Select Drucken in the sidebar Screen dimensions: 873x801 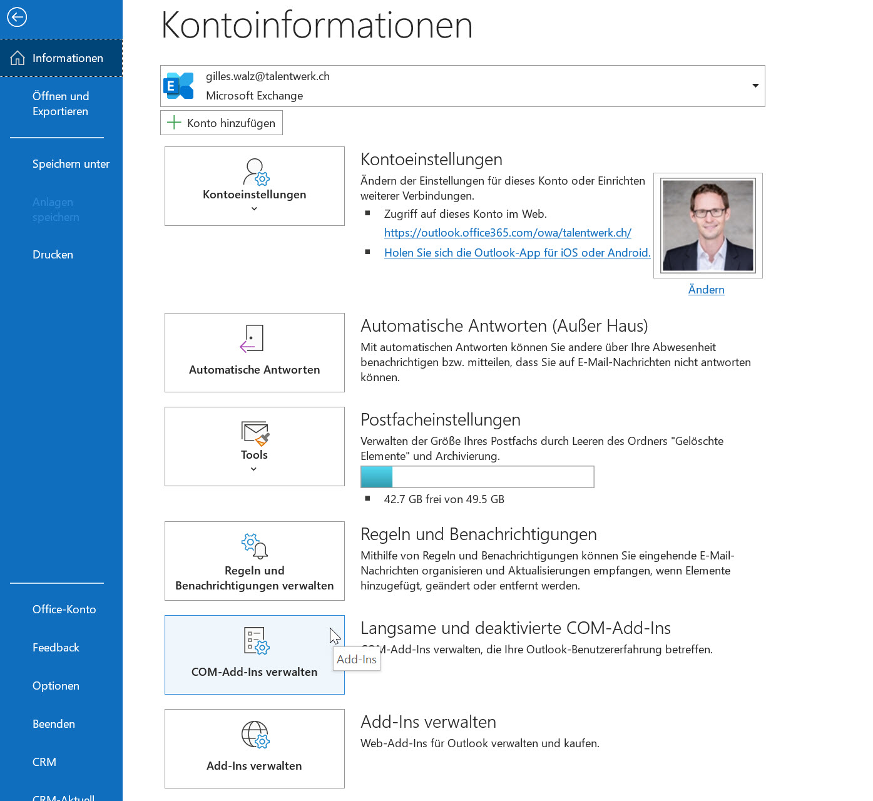[53, 255]
